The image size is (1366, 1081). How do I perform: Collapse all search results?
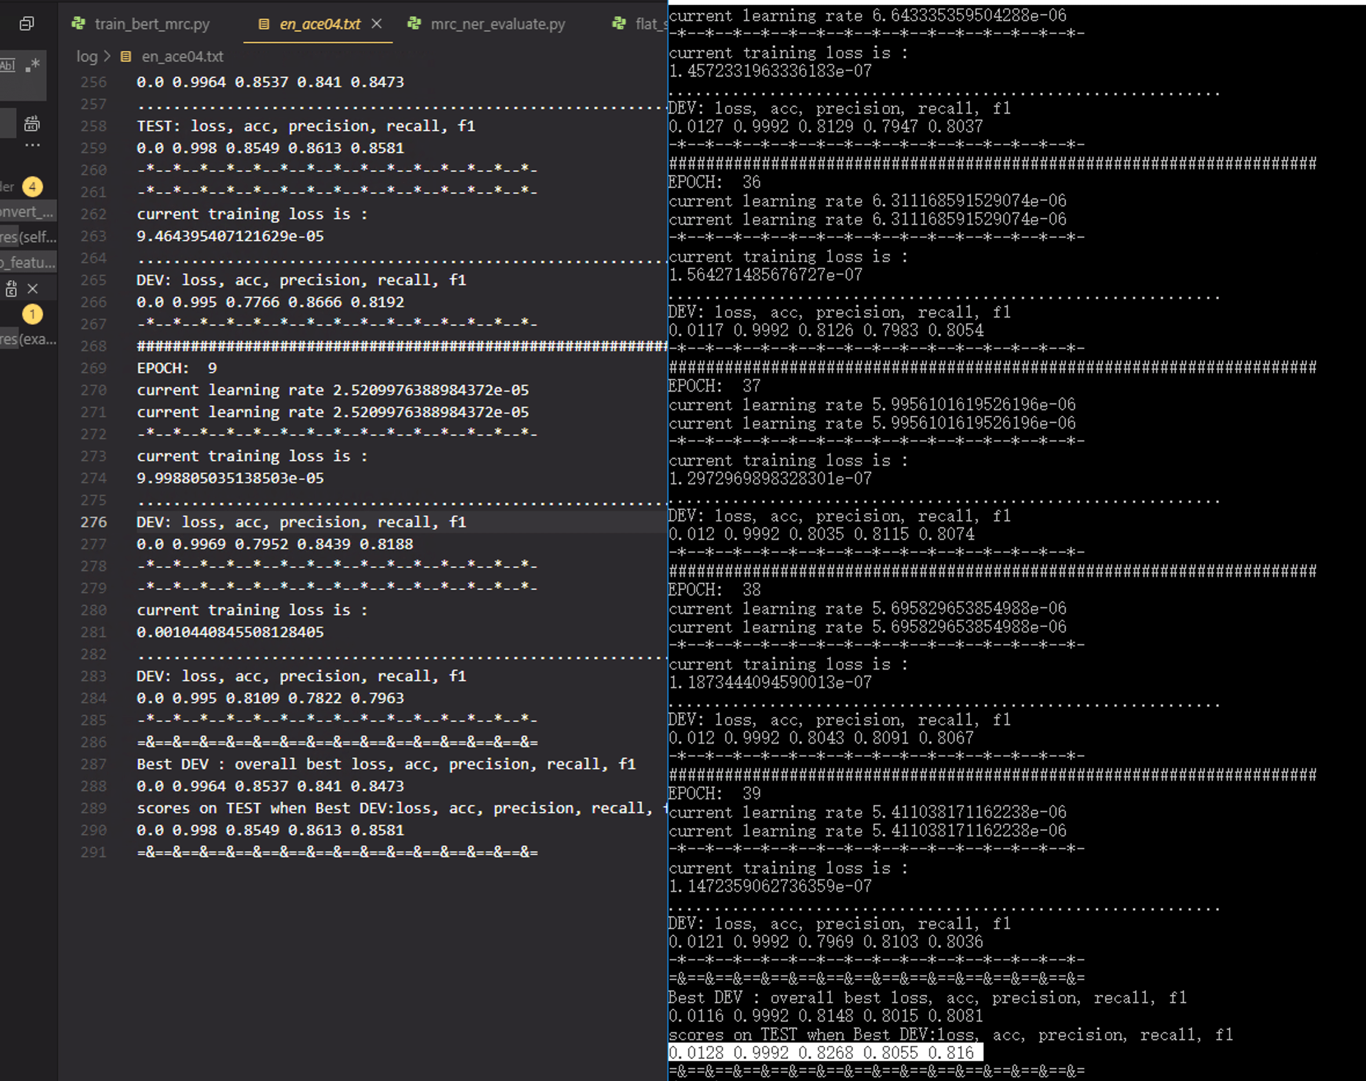[27, 24]
